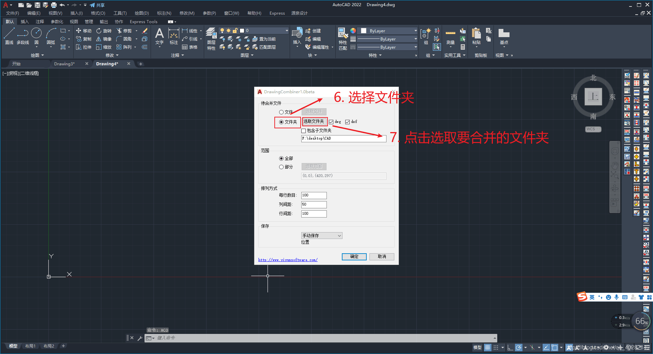
Task: Click the 选取文件夹 button
Action: pos(314,122)
